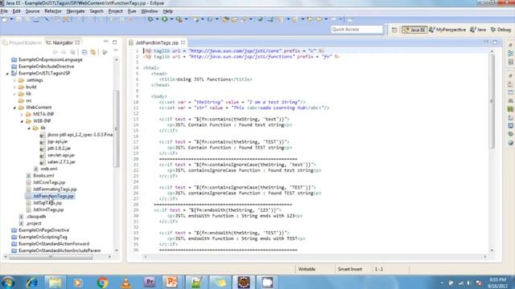Select jstl-1.0.2.jar in the tree
Image resolution: width=515 pixels, height=289 pixels.
pyautogui.click(x=59, y=149)
